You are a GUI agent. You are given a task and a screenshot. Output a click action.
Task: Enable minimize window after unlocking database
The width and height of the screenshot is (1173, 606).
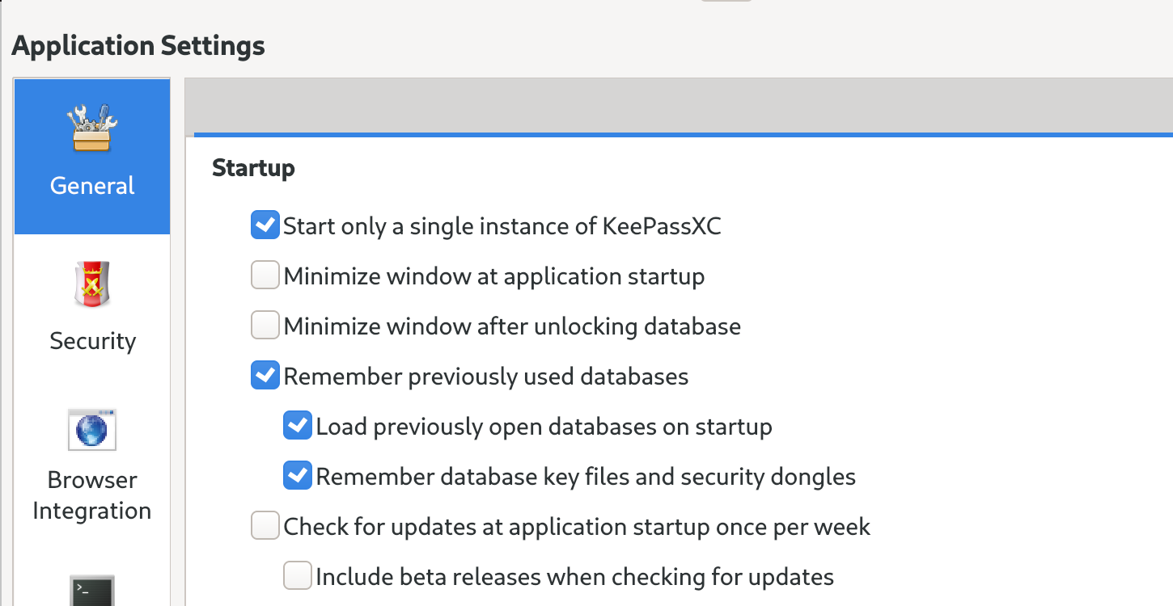[x=265, y=326]
